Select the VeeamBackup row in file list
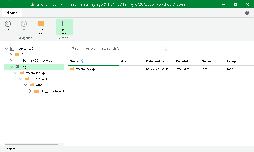 (x=161, y=69)
